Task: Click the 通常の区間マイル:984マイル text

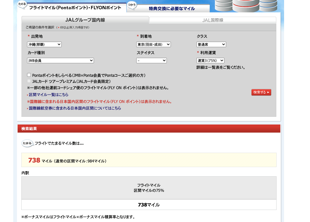Action: coord(81,161)
